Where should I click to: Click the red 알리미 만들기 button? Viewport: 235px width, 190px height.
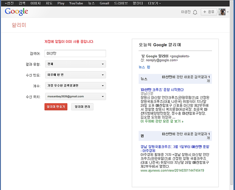click(x=56, y=107)
